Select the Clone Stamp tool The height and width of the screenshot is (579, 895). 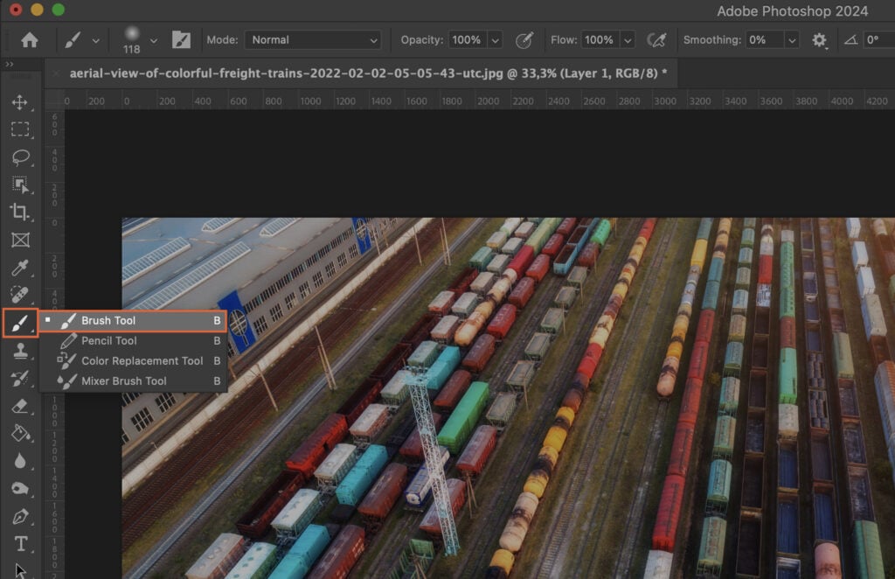(x=21, y=349)
